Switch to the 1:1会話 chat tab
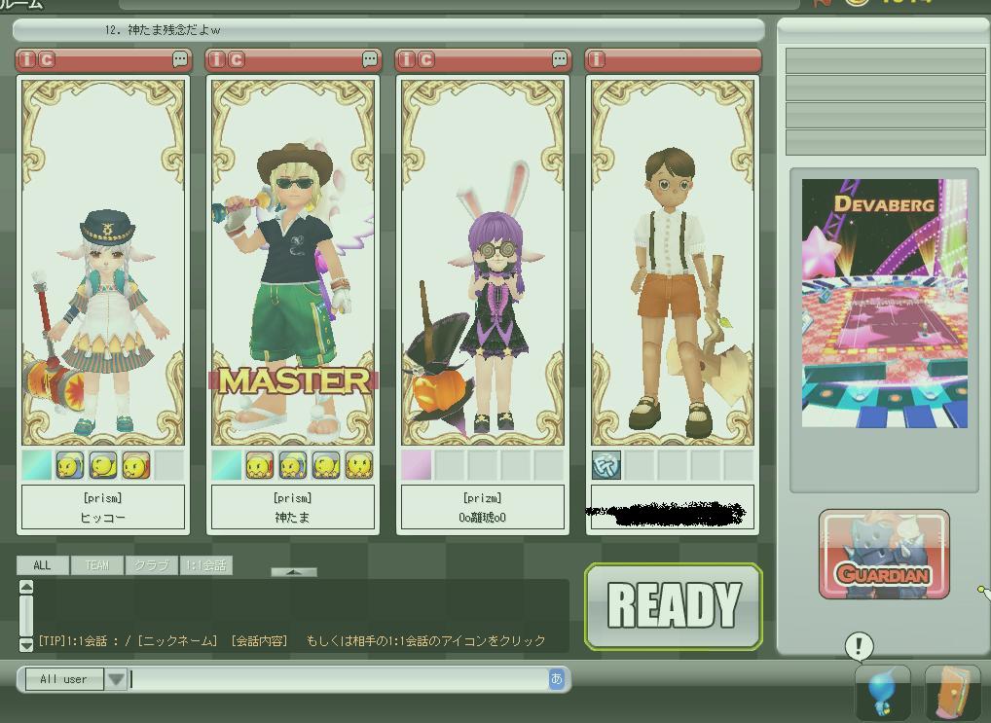The image size is (991, 723). coord(205,565)
